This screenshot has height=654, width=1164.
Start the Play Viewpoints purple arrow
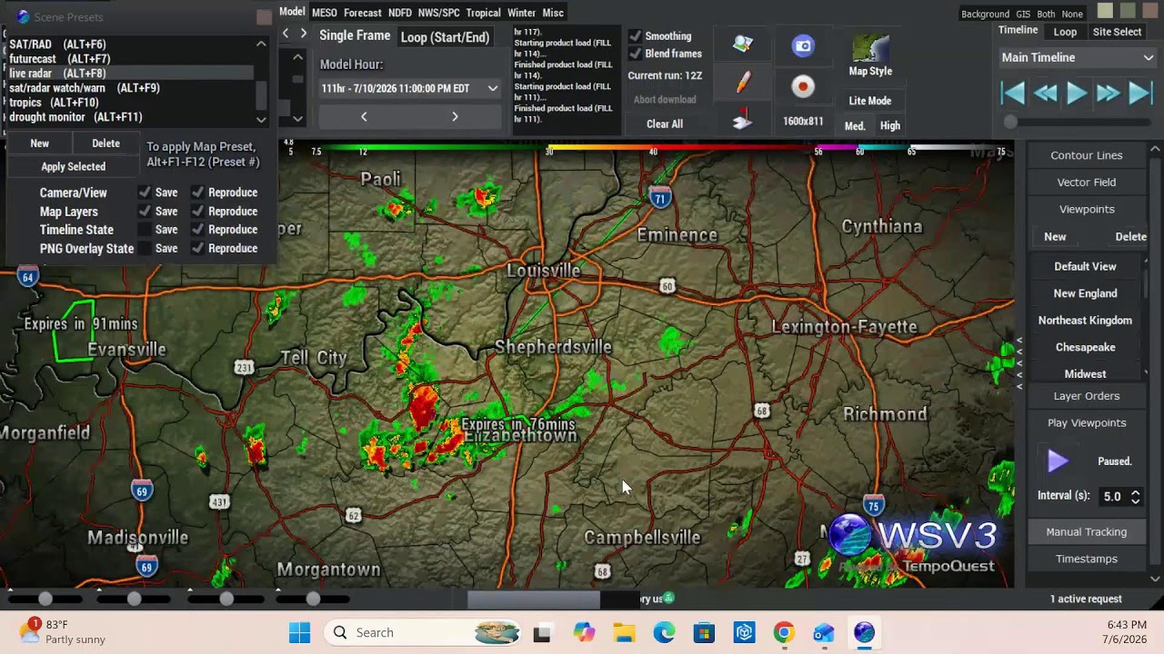1058,461
